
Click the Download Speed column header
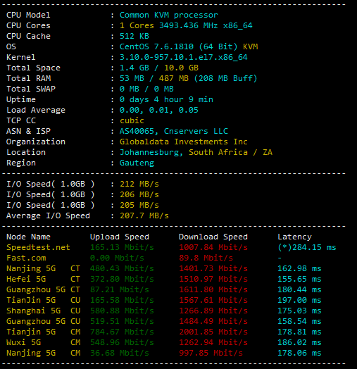pyautogui.click(x=213, y=237)
